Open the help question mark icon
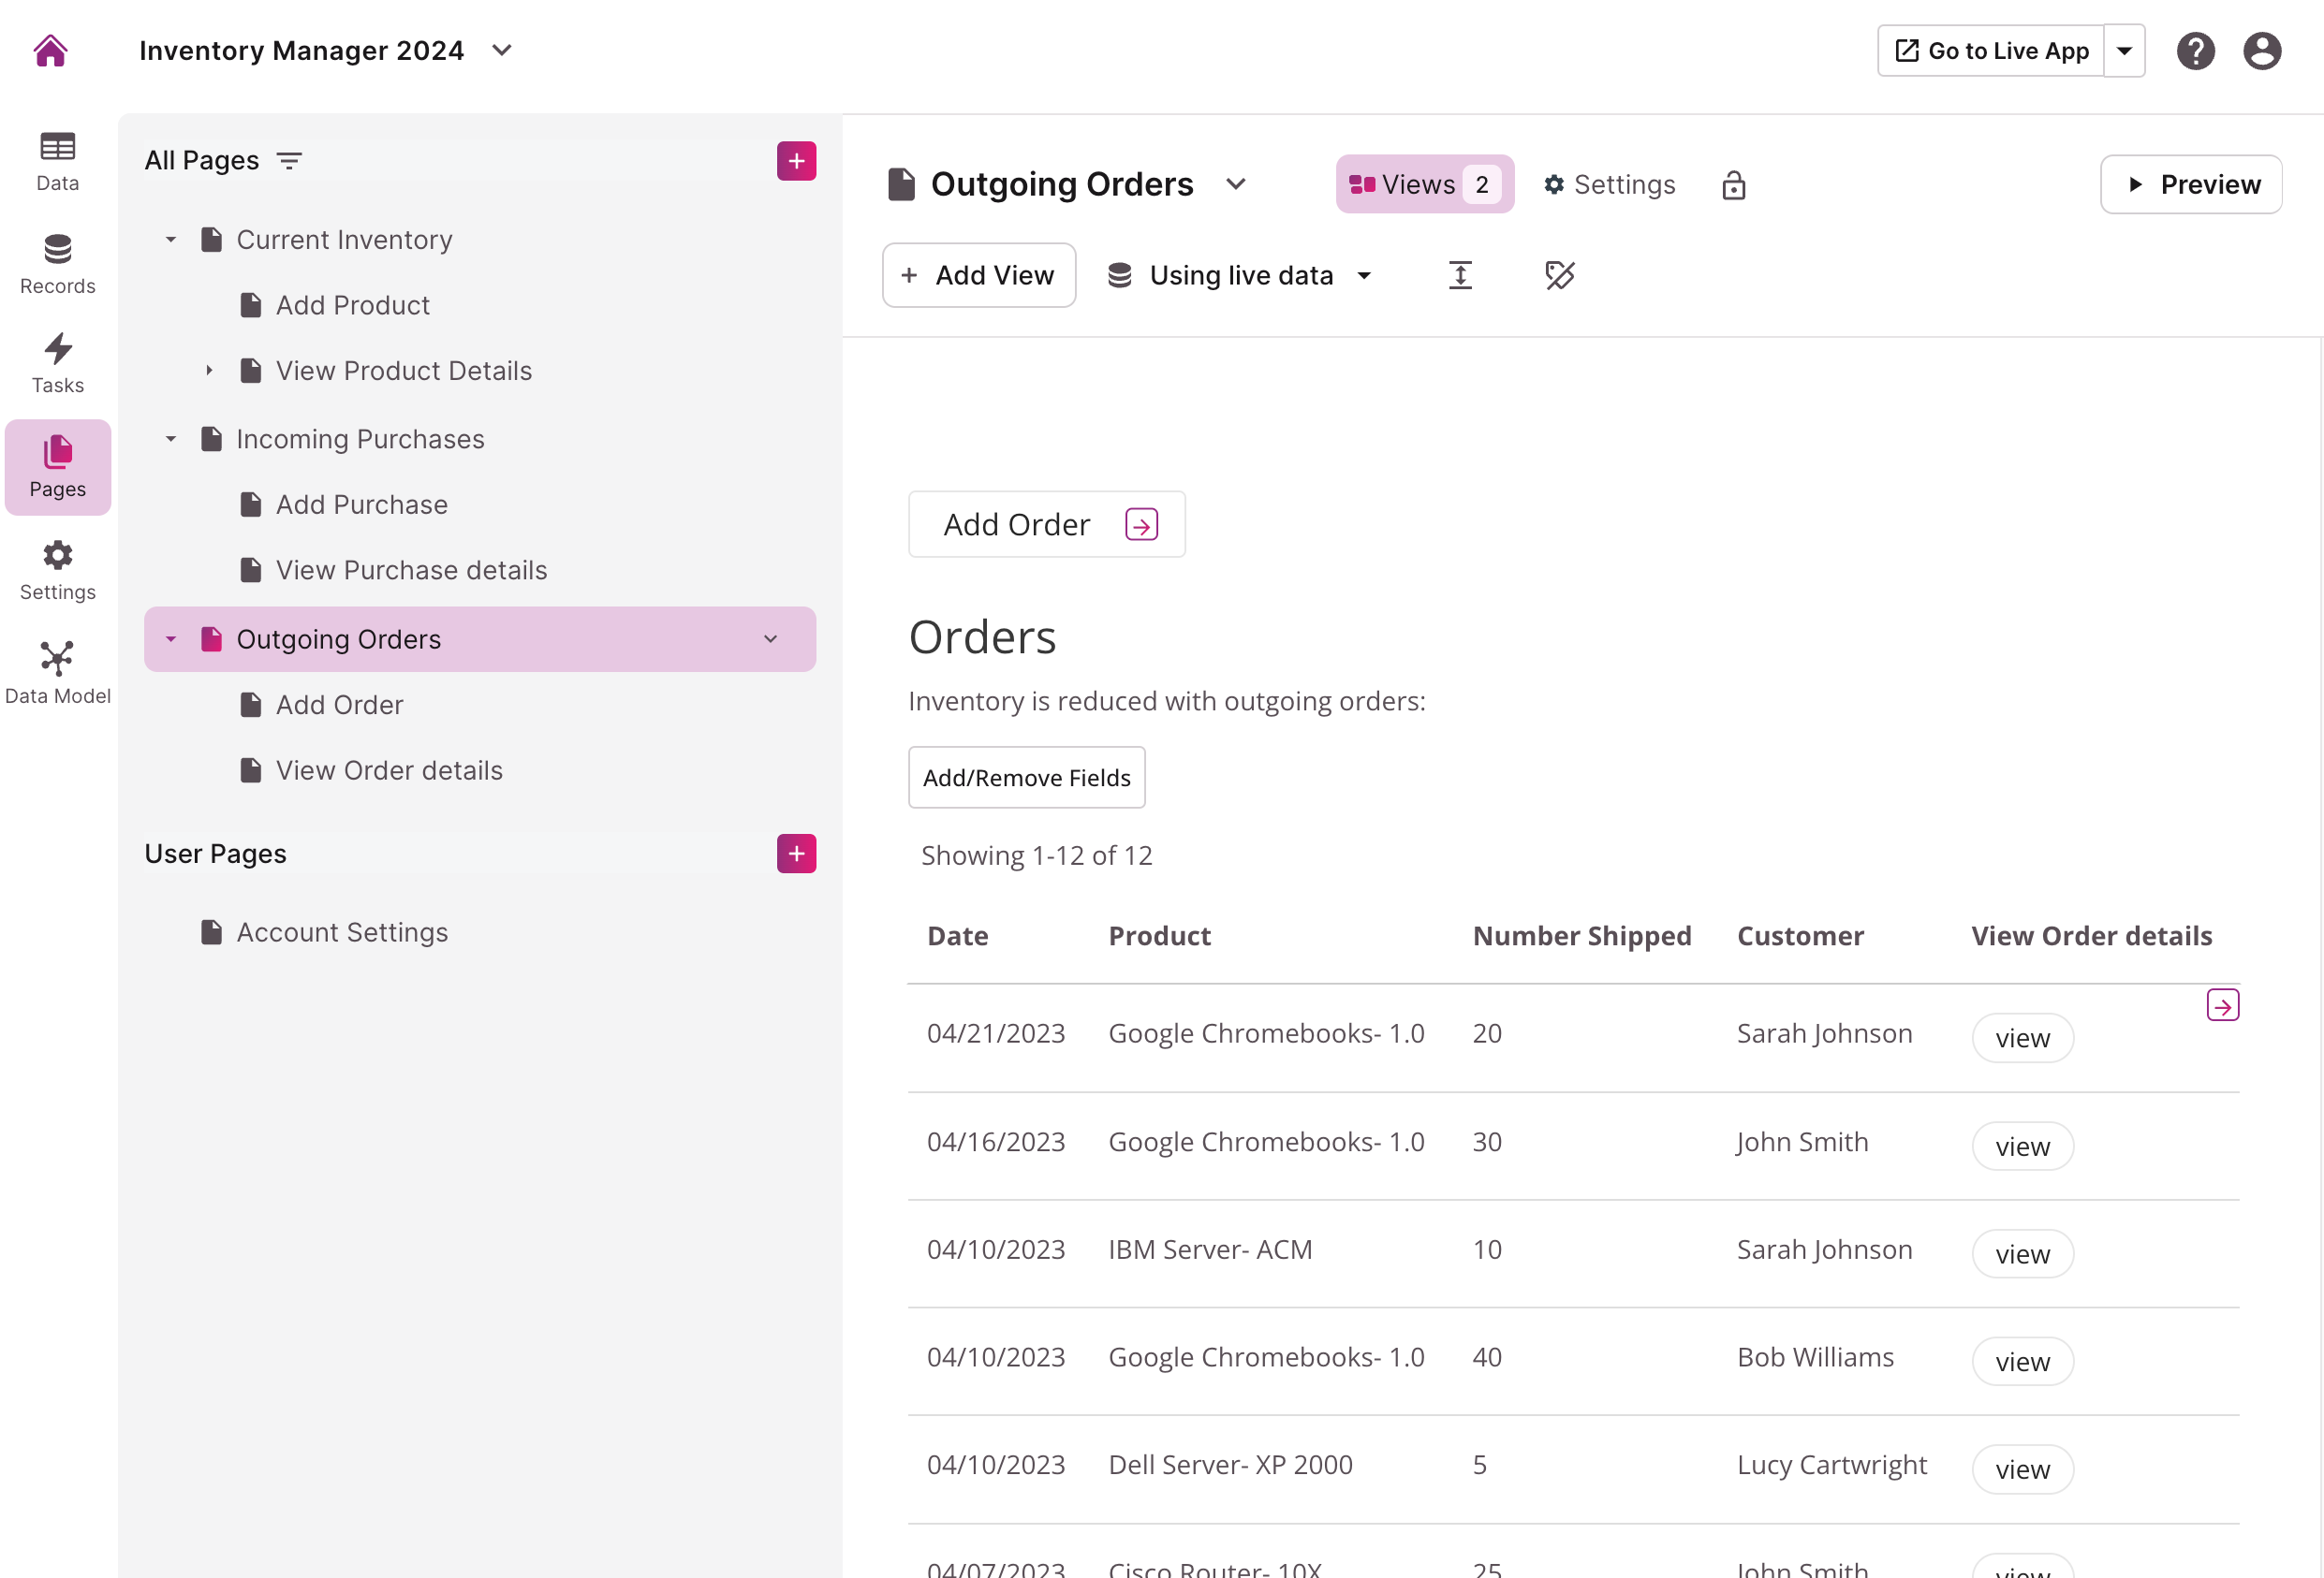The image size is (2324, 1578). click(2195, 51)
